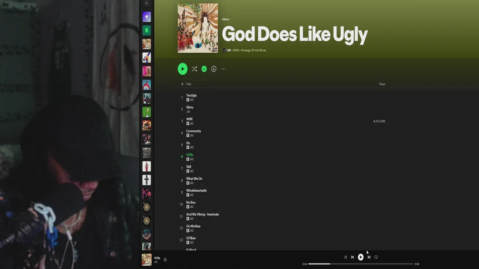The width and height of the screenshot is (479, 269).
Task: Toggle shuffle in the bottom player bar
Action: [x=345, y=257]
